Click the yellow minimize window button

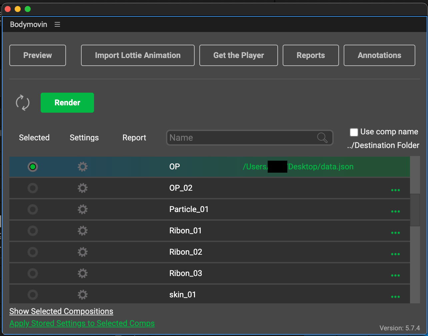[18, 9]
